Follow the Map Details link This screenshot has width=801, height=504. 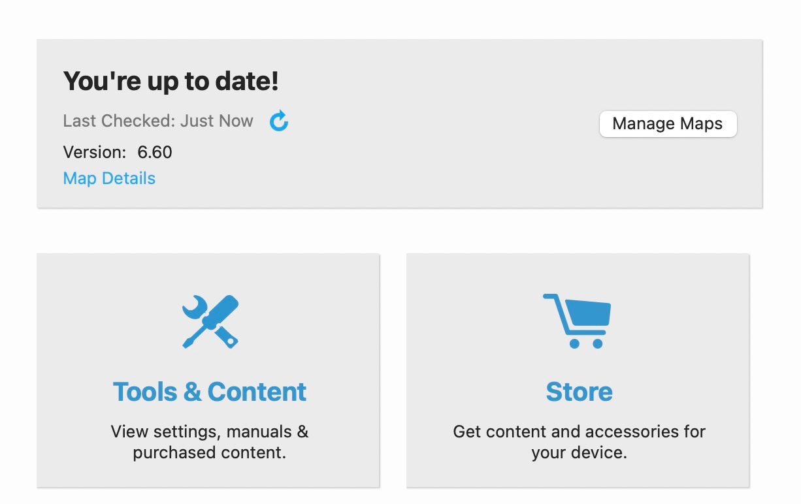[x=109, y=178]
